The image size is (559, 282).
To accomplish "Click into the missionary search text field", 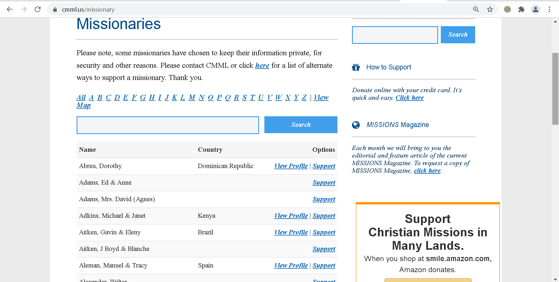I will pyautogui.click(x=168, y=125).
